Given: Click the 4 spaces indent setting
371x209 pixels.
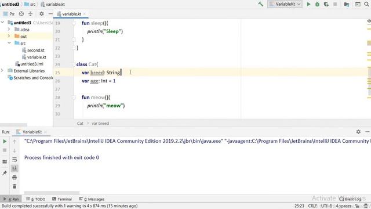Looking at the screenshot, I should [344, 206].
